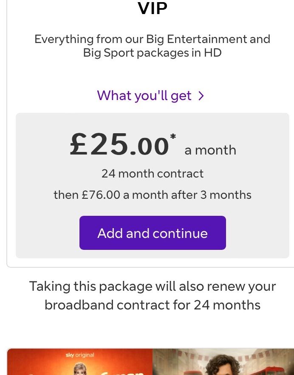This screenshot has height=375, width=294.
Task: Click the "Big Sport packages in HD" line
Action: (x=153, y=53)
